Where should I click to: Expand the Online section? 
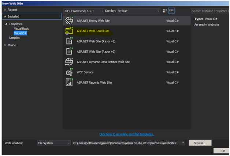tap(5, 45)
